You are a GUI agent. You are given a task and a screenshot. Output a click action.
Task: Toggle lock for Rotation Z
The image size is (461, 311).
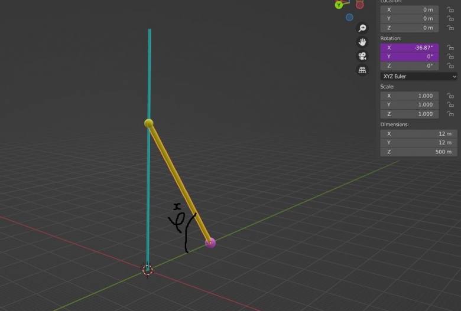(x=450, y=66)
